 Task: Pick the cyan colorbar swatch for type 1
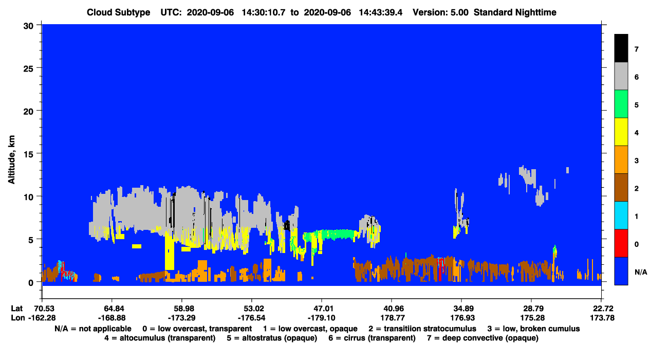[621, 215]
